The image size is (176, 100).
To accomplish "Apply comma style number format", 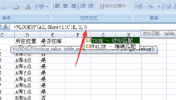I will tap(159, 7).
